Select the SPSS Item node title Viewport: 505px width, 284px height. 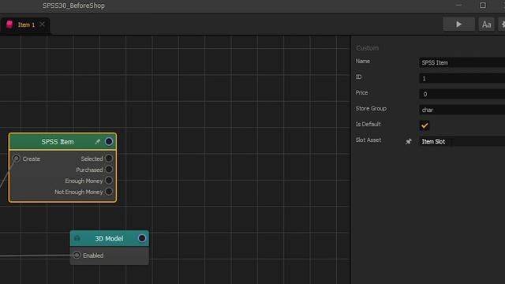coord(58,142)
